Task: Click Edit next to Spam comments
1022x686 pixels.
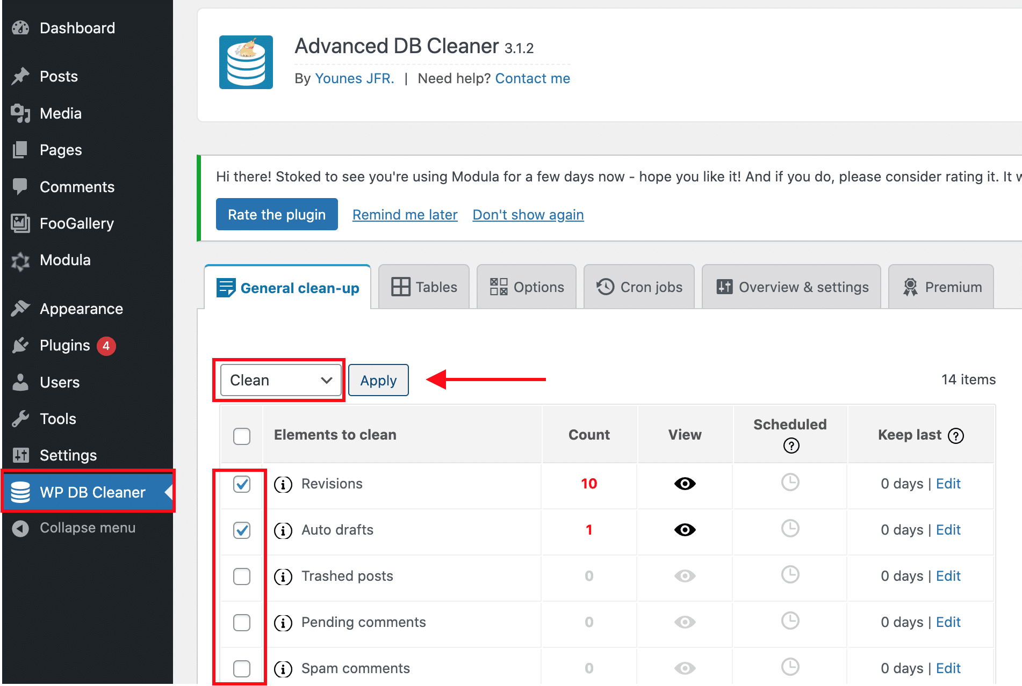Action: tap(948, 668)
